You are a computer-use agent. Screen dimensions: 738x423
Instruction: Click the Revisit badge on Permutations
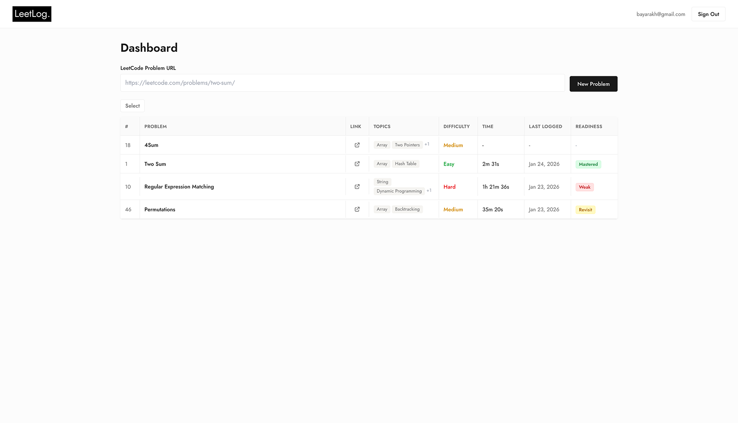pos(585,210)
